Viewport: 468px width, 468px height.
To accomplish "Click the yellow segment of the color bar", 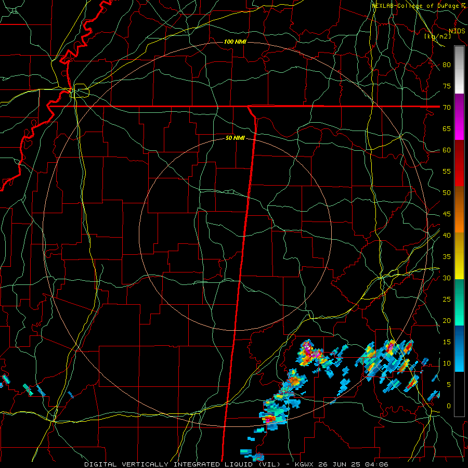I will pyautogui.click(x=459, y=256).
